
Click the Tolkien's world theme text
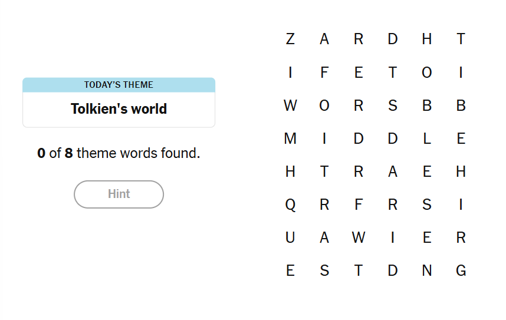(x=119, y=109)
